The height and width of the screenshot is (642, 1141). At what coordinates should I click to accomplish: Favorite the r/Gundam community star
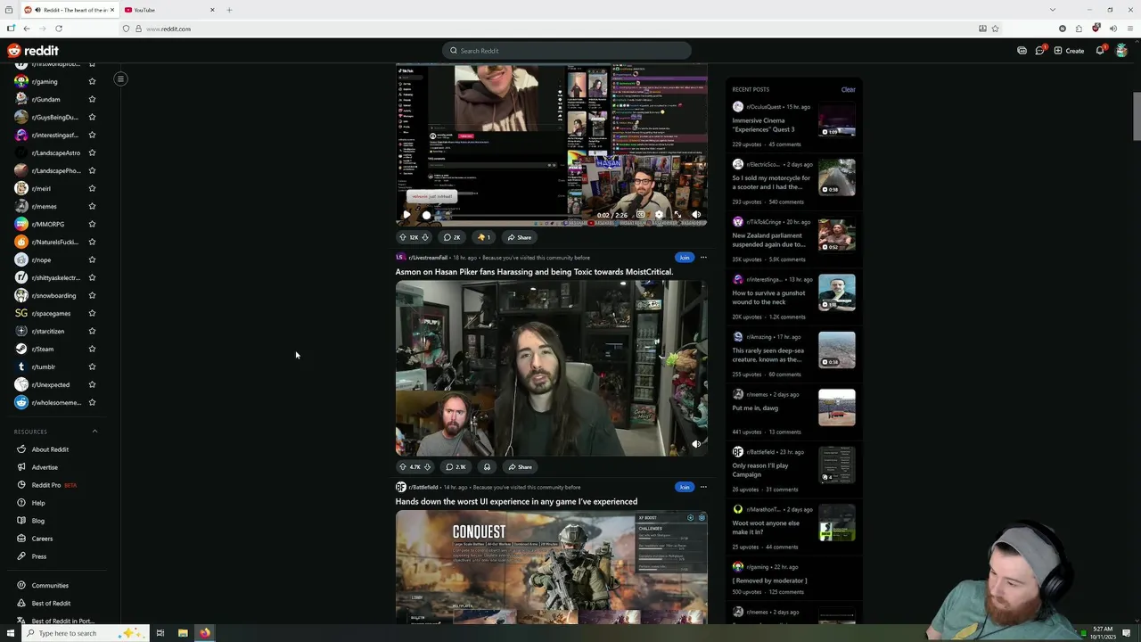(92, 99)
